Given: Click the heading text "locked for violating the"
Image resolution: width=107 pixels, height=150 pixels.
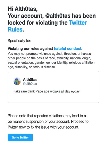Looking at the screenshot, I should click(x=38, y=23).
